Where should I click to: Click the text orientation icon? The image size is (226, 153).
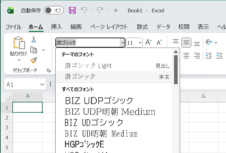click(209, 42)
